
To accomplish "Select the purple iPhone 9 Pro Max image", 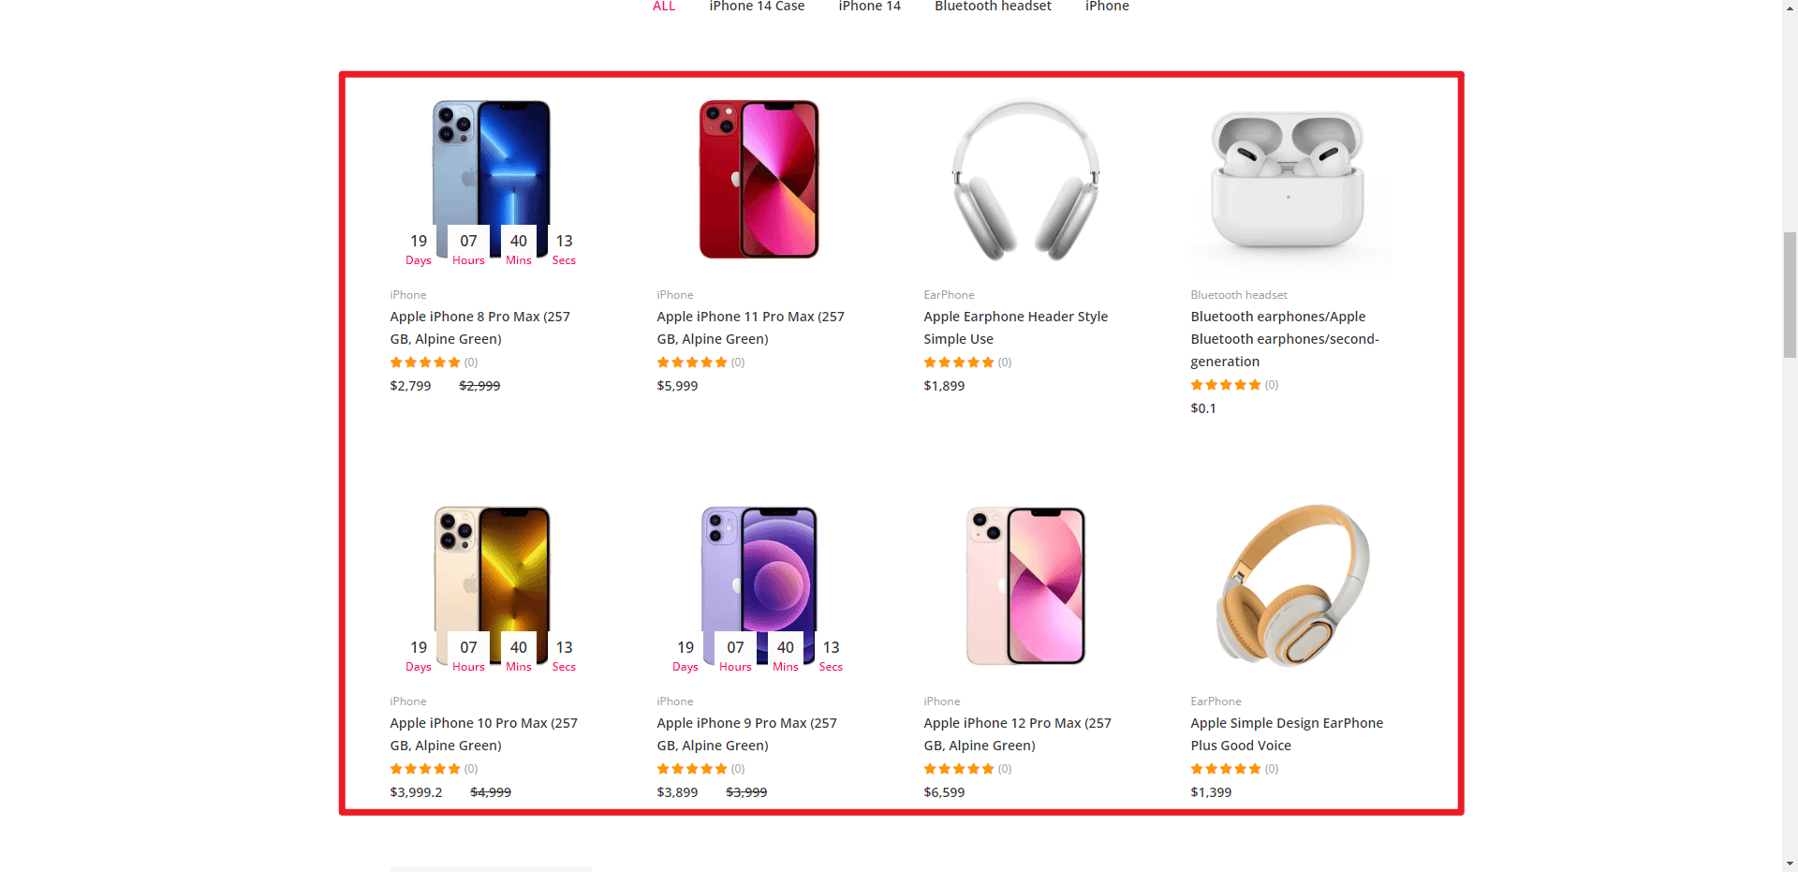I will 758,584.
